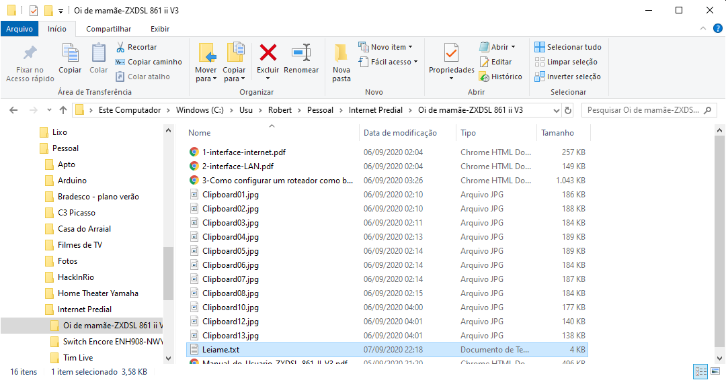Switch to the Início tab

(x=57, y=29)
